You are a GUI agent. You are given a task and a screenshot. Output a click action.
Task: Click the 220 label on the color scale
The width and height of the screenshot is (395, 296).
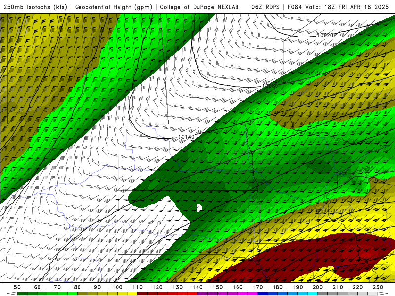pyautogui.click(x=357, y=287)
